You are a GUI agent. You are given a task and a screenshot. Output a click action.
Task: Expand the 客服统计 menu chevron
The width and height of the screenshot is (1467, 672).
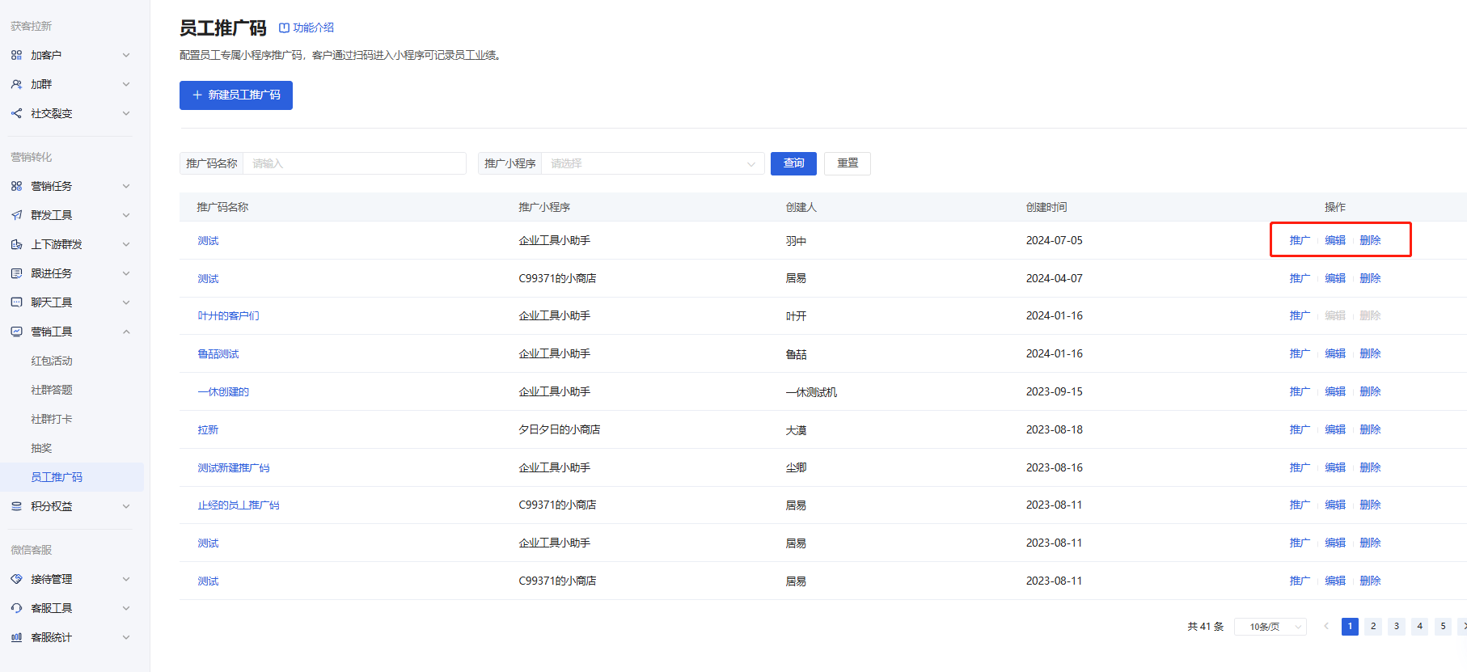(126, 637)
